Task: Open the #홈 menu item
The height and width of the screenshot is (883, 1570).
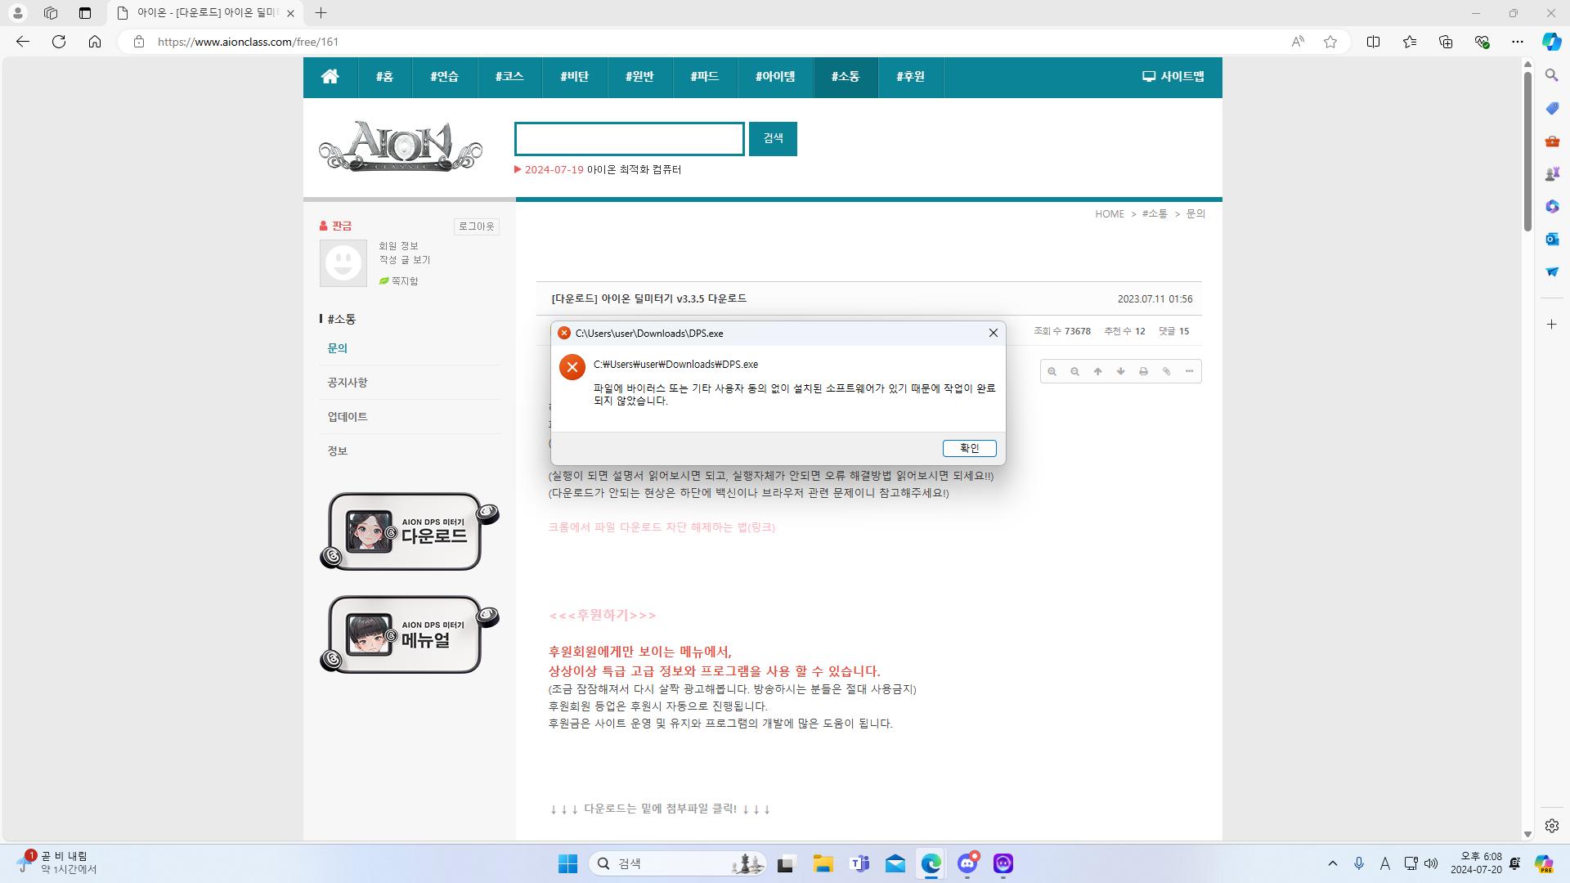Action: point(384,77)
